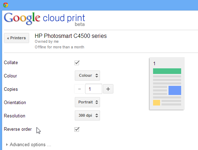Click the Colour setting label
This screenshot has width=198, height=150.
(10, 76)
